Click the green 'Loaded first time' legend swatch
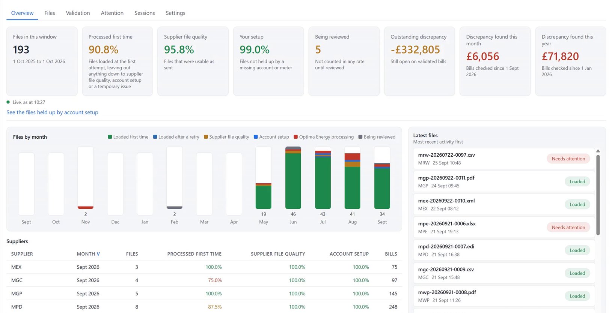This screenshot has width=612, height=313. coord(110,137)
